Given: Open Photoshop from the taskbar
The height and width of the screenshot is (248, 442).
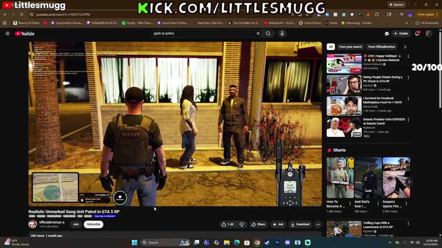Looking at the screenshot, I should click(277, 242).
